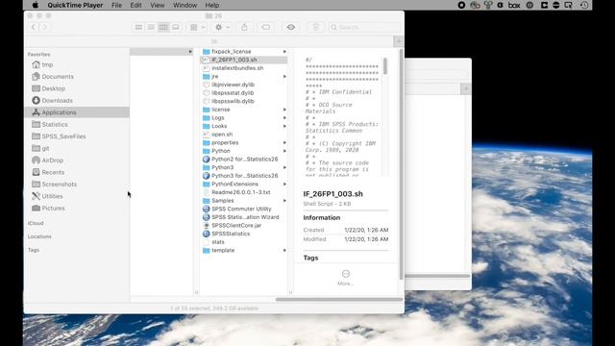Open Downloads in the sidebar
The image size is (615, 346).
(x=58, y=100)
